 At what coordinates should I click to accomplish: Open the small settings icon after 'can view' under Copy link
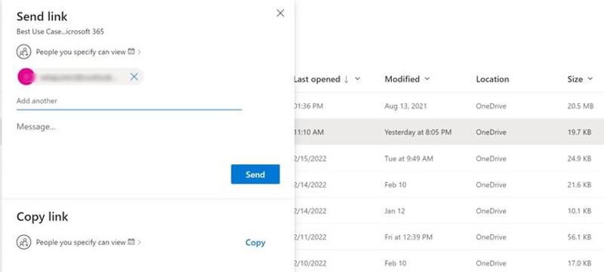click(131, 242)
